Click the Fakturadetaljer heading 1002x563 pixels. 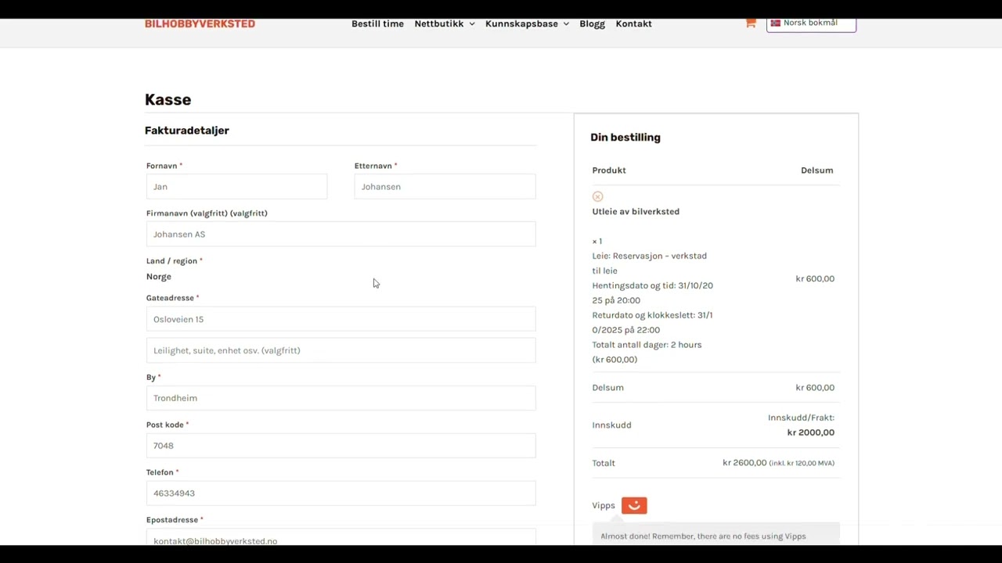click(x=186, y=131)
